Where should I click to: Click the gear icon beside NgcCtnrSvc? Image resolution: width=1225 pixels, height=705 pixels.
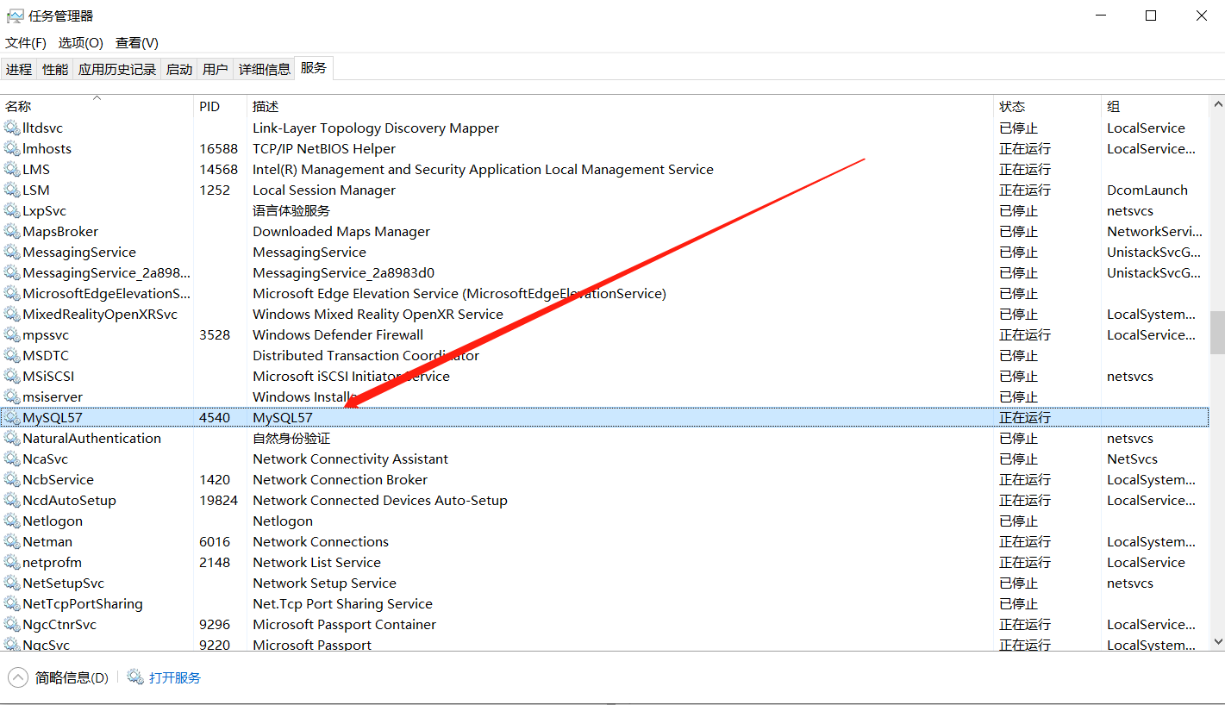click(11, 624)
